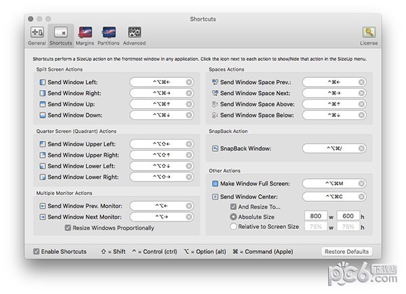Toggle the Send Window Lower Right icon
This screenshot has width=406, height=294.
coord(43,177)
